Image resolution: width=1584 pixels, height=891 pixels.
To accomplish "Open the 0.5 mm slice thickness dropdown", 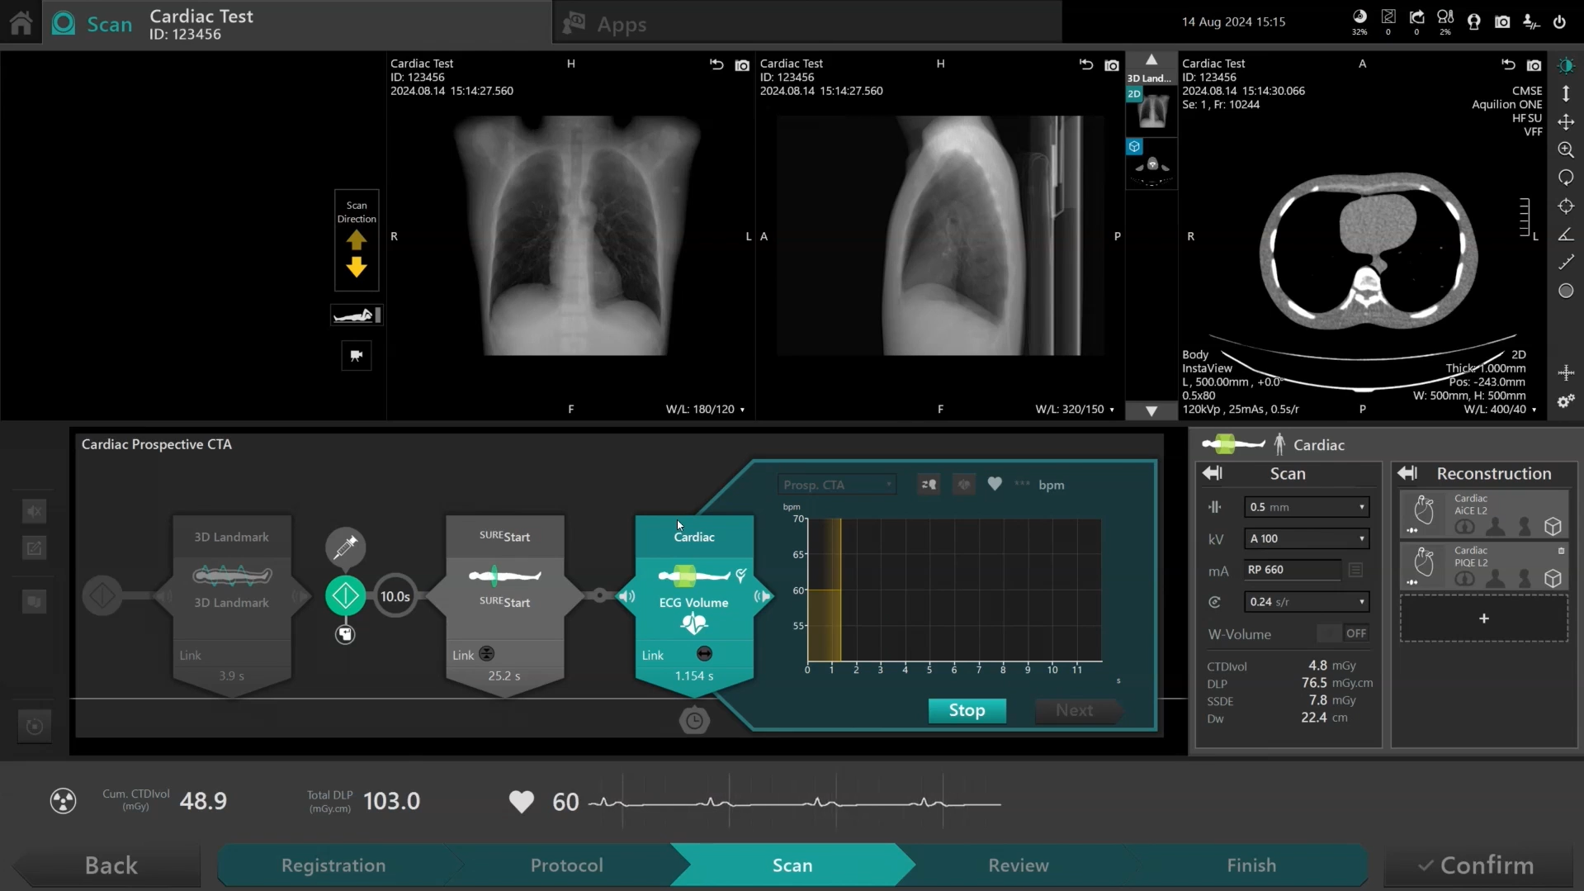I will (1307, 507).
